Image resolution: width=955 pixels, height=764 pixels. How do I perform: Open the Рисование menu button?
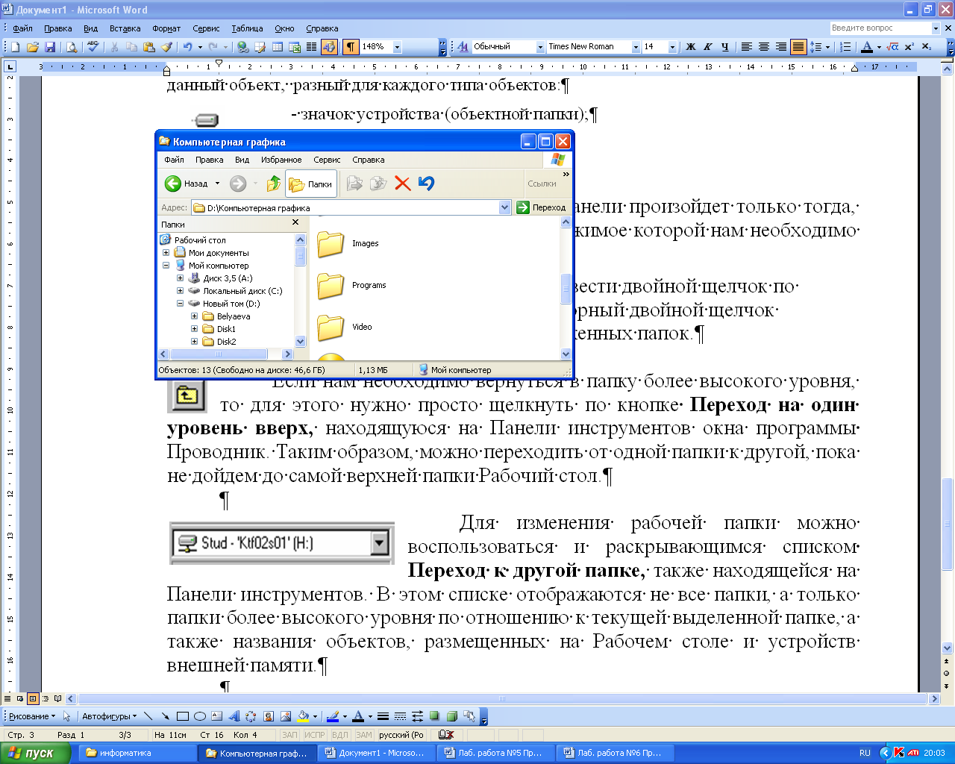(x=32, y=716)
